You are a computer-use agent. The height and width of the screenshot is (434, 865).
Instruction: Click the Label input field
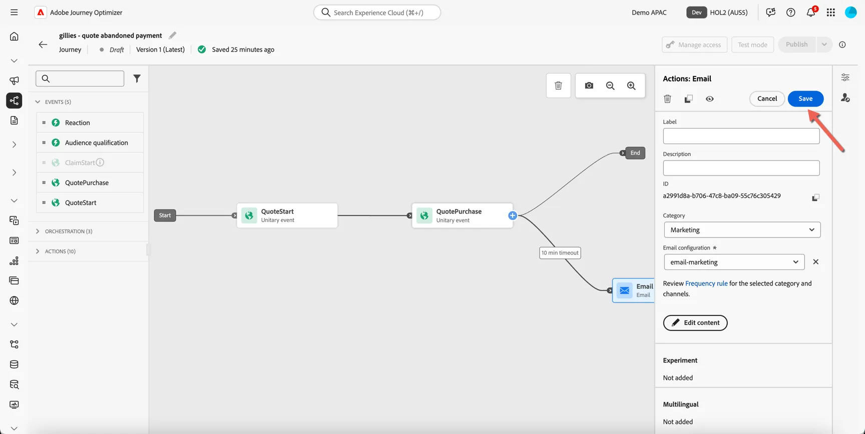pos(741,136)
